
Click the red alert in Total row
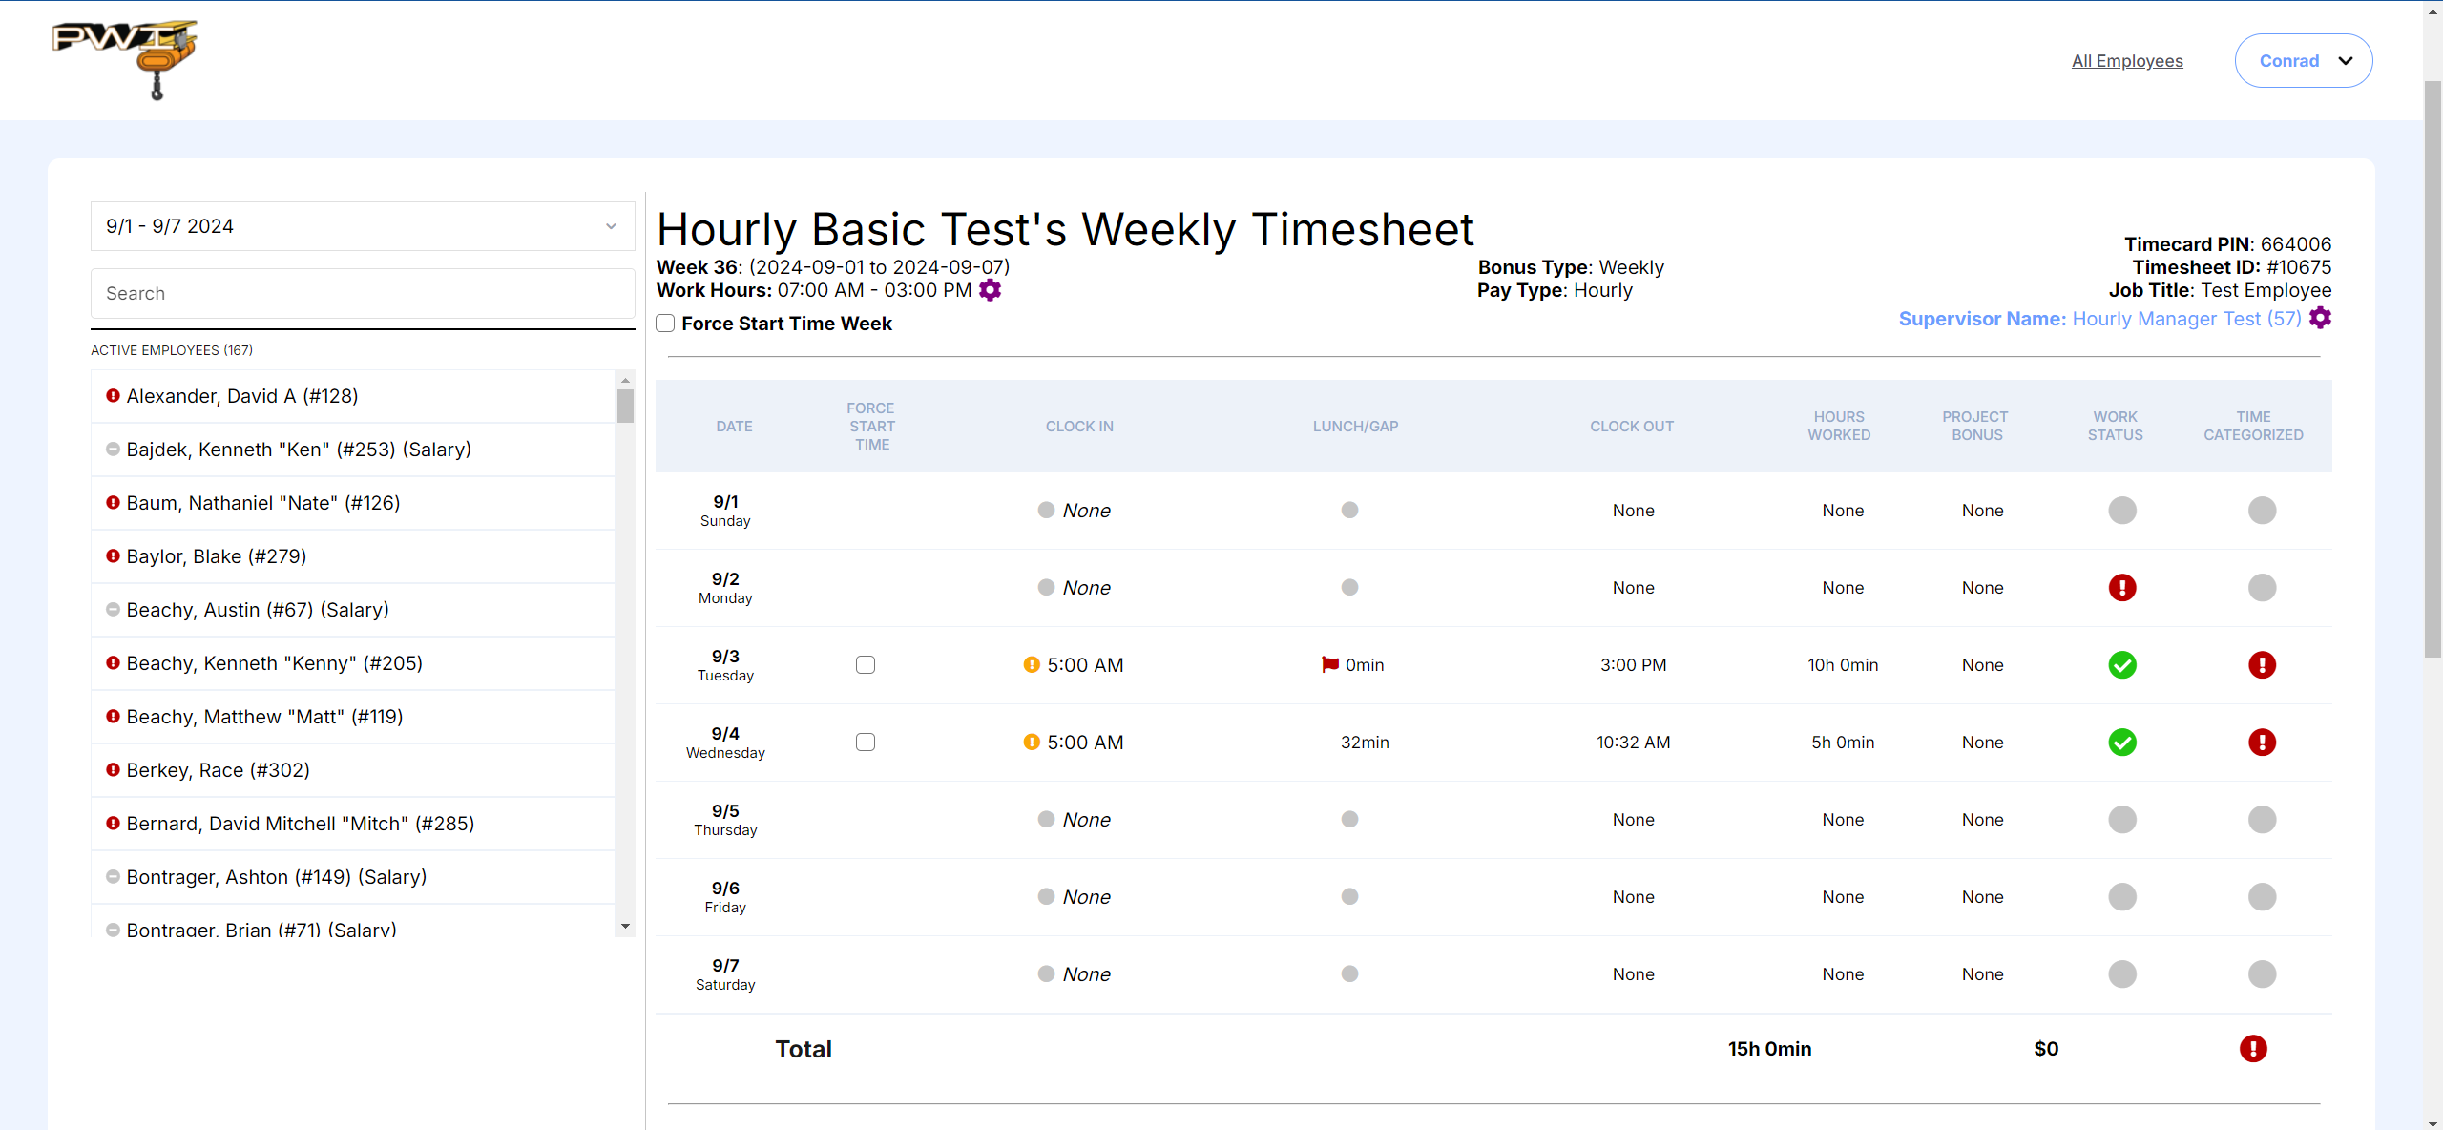point(2252,1049)
